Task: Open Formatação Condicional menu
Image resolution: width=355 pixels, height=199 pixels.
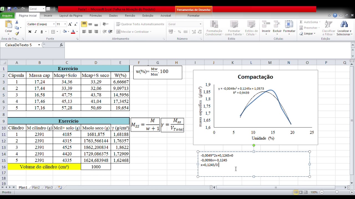Action: point(214,28)
